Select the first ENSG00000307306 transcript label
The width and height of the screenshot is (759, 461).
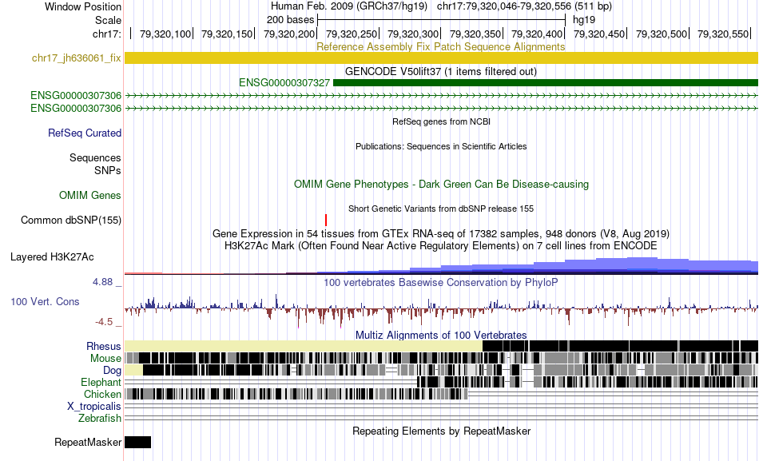(x=76, y=95)
